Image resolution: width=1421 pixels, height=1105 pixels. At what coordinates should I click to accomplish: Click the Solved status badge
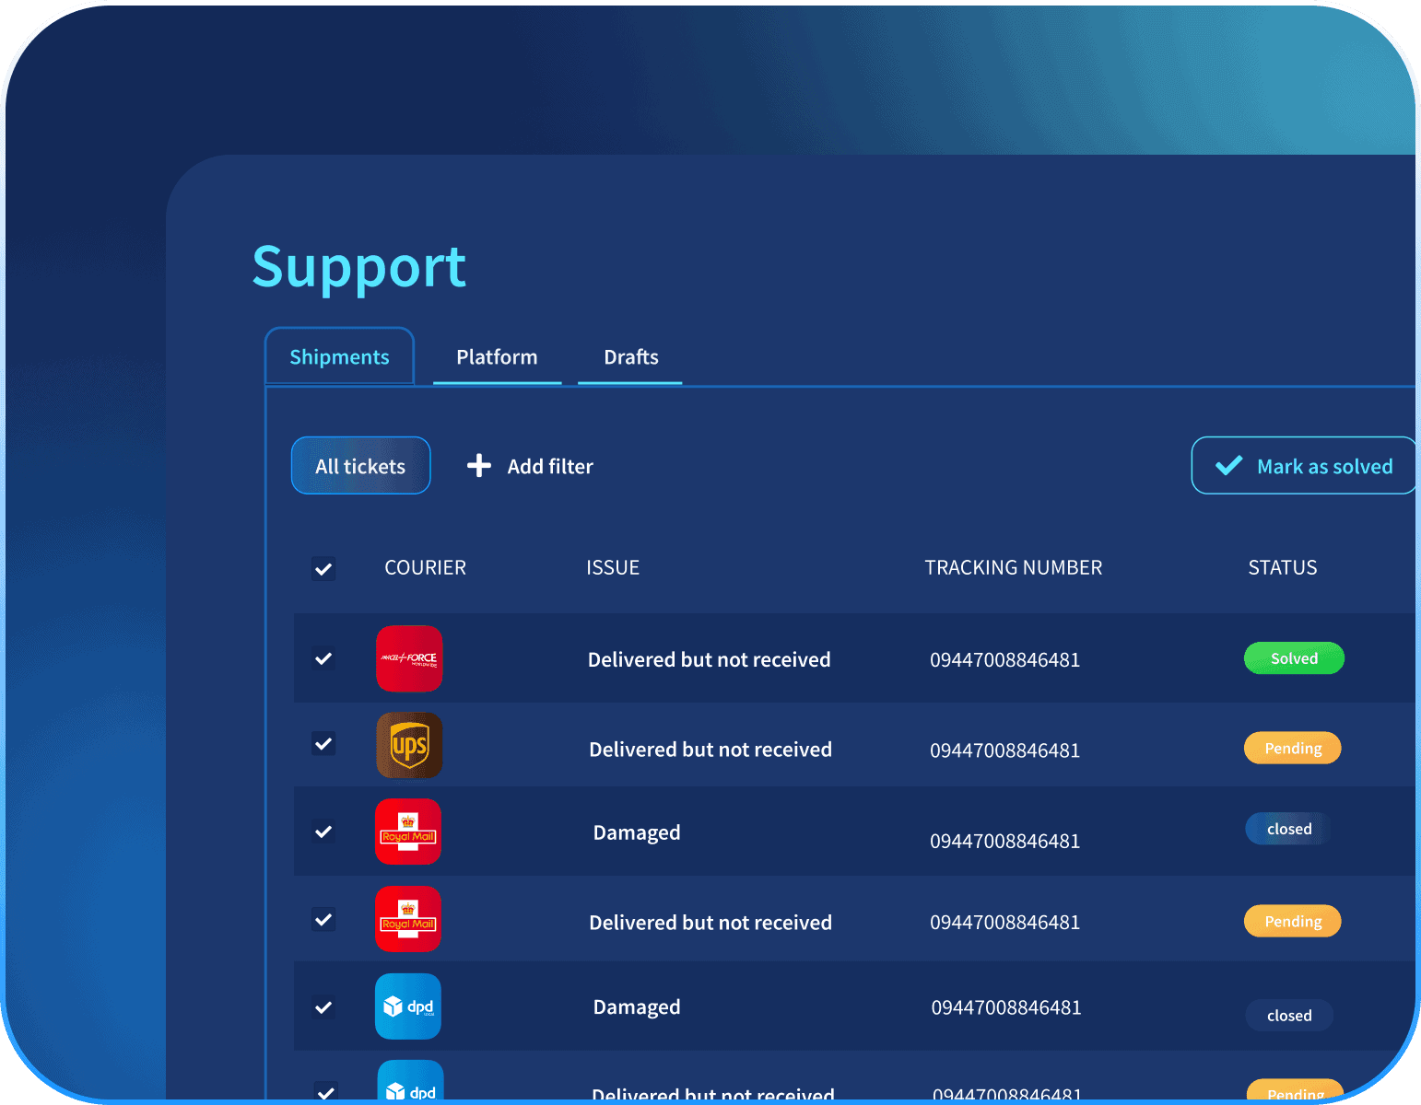pos(1294,658)
